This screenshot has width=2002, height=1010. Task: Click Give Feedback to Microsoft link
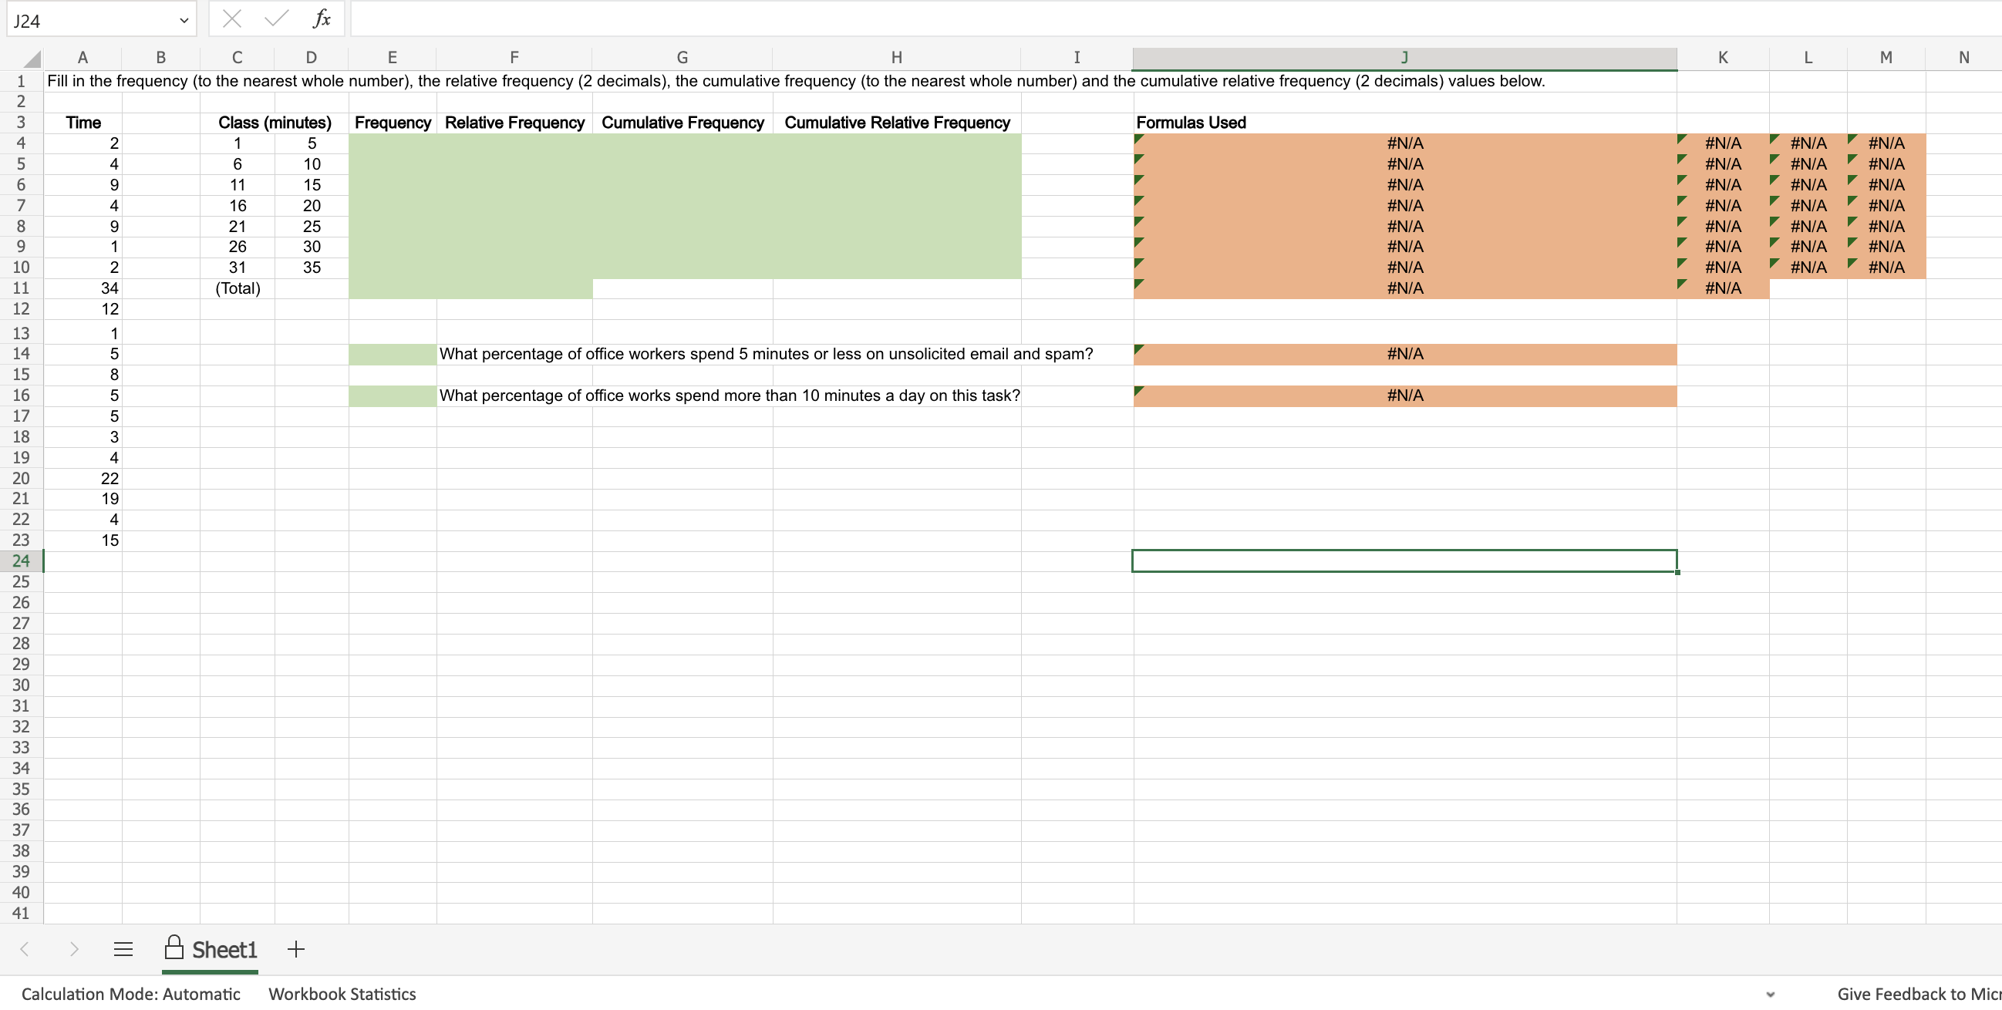pyautogui.click(x=1916, y=994)
